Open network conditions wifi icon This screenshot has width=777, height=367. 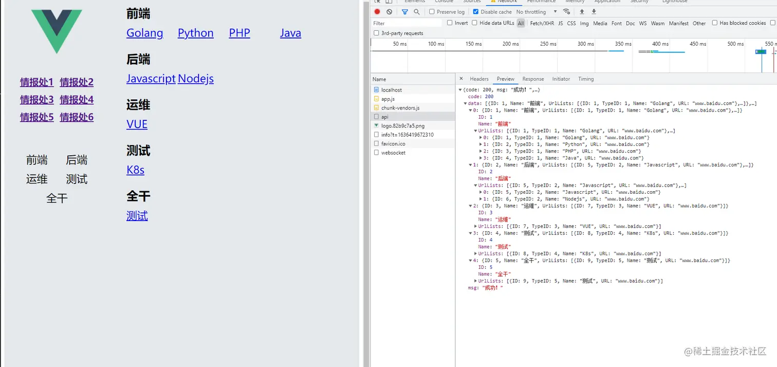(567, 12)
